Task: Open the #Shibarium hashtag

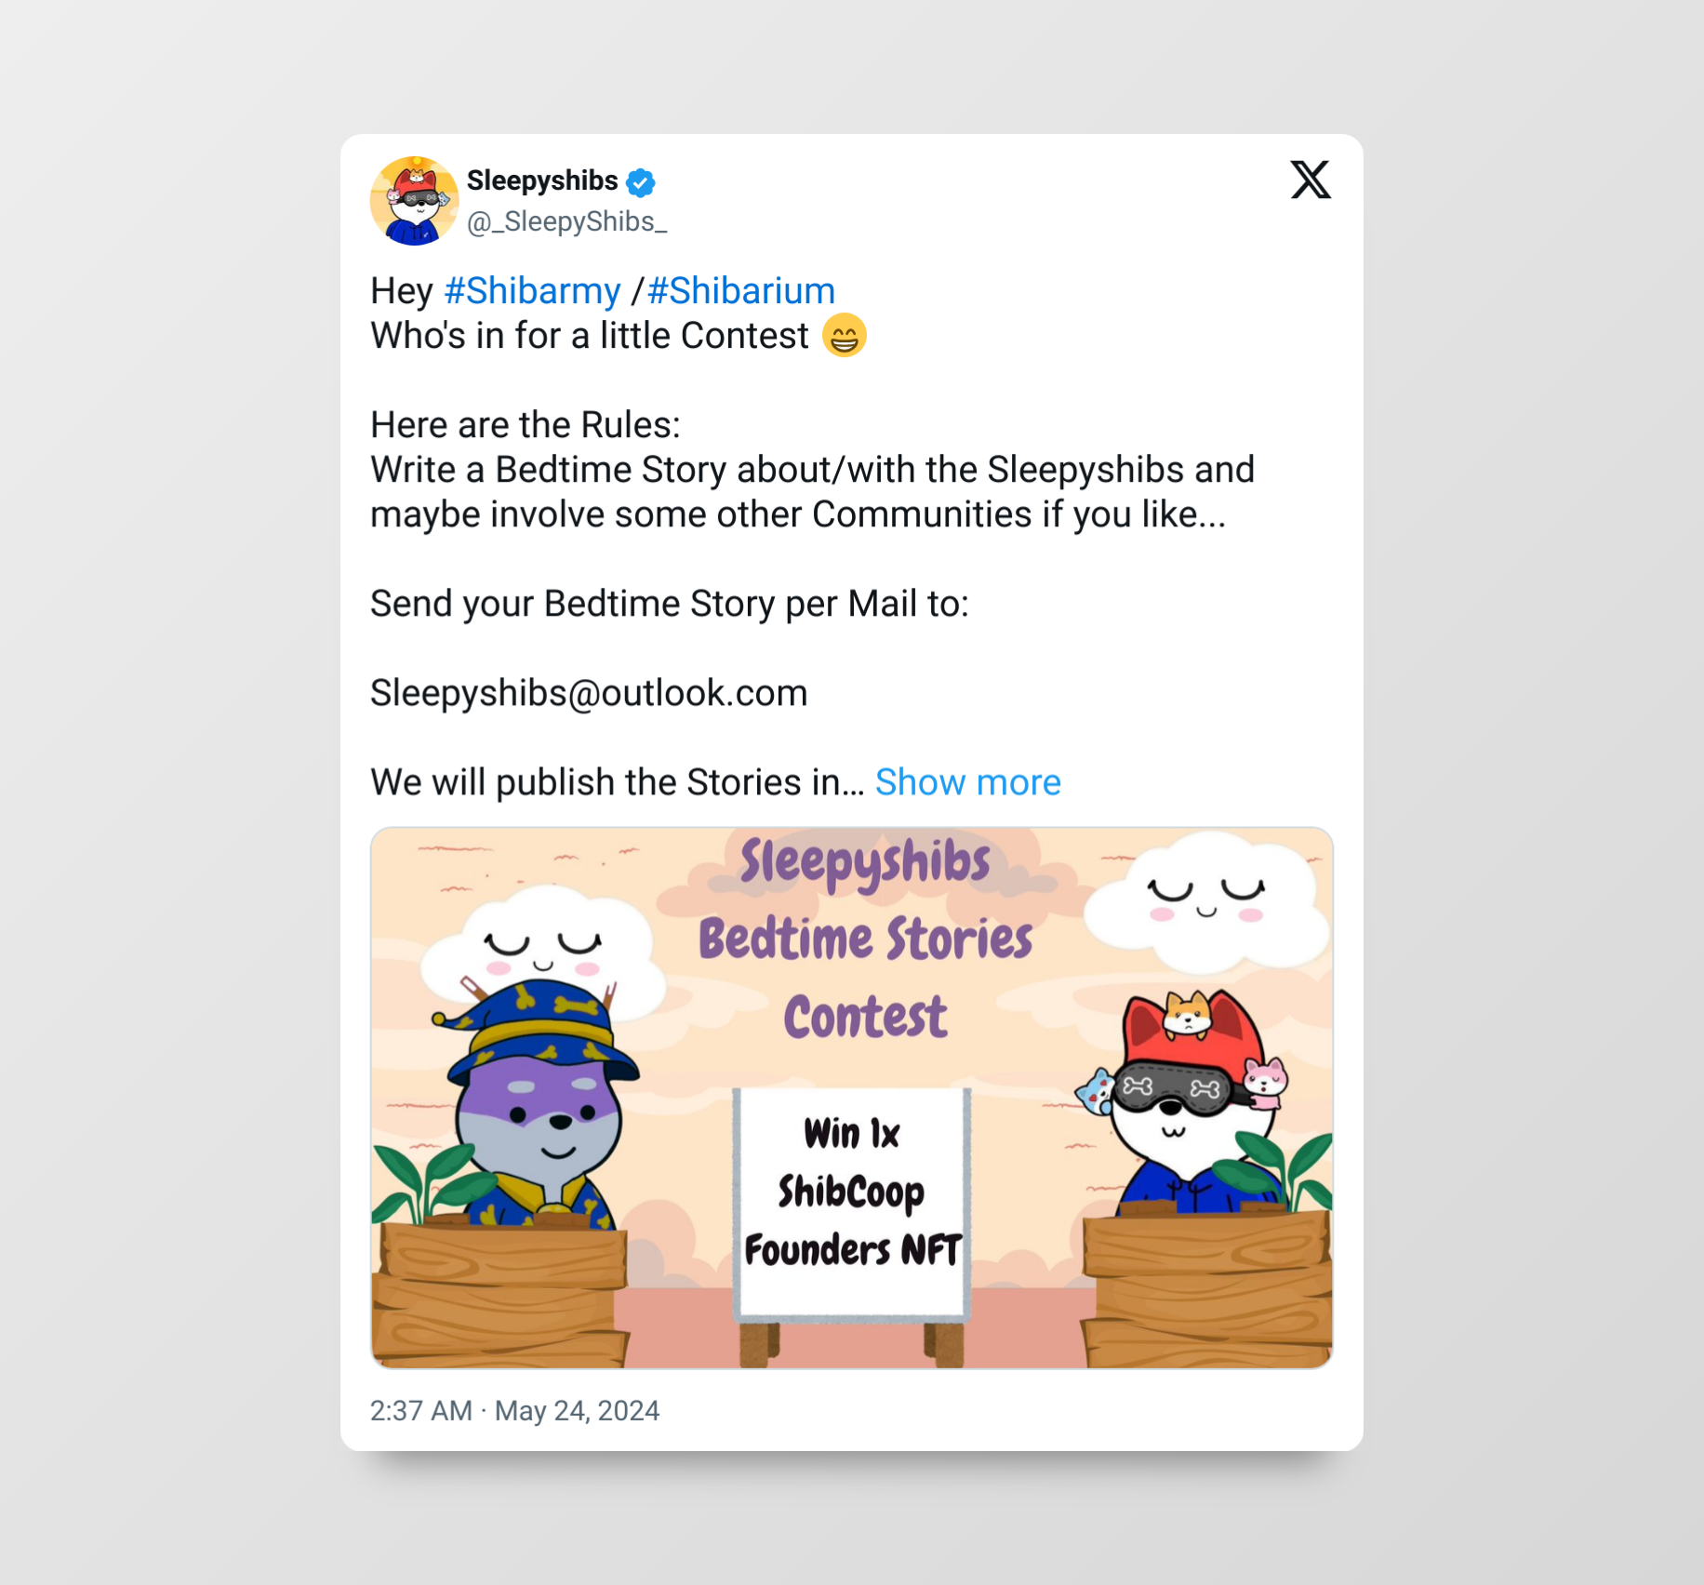Action: pos(741,291)
